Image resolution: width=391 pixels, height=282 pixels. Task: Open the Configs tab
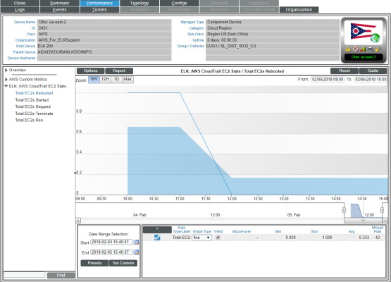click(x=179, y=3)
